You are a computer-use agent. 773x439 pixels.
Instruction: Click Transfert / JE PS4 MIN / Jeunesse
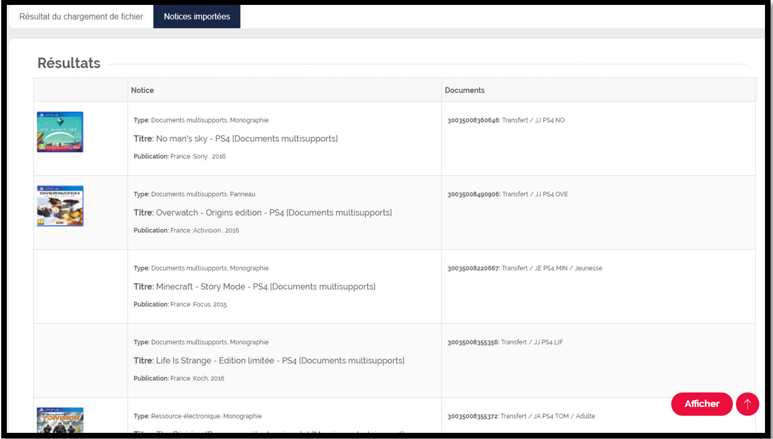click(552, 268)
